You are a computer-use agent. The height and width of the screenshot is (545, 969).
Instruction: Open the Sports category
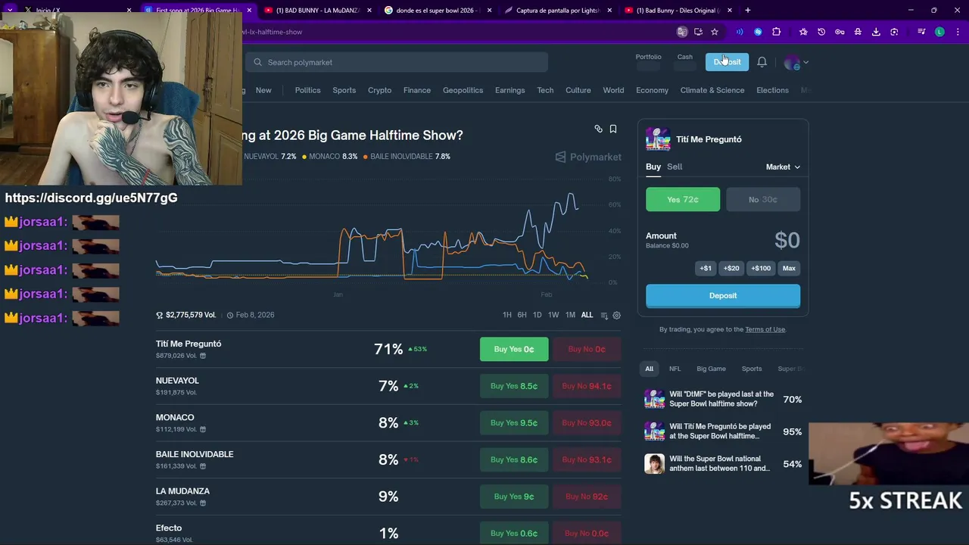[344, 90]
